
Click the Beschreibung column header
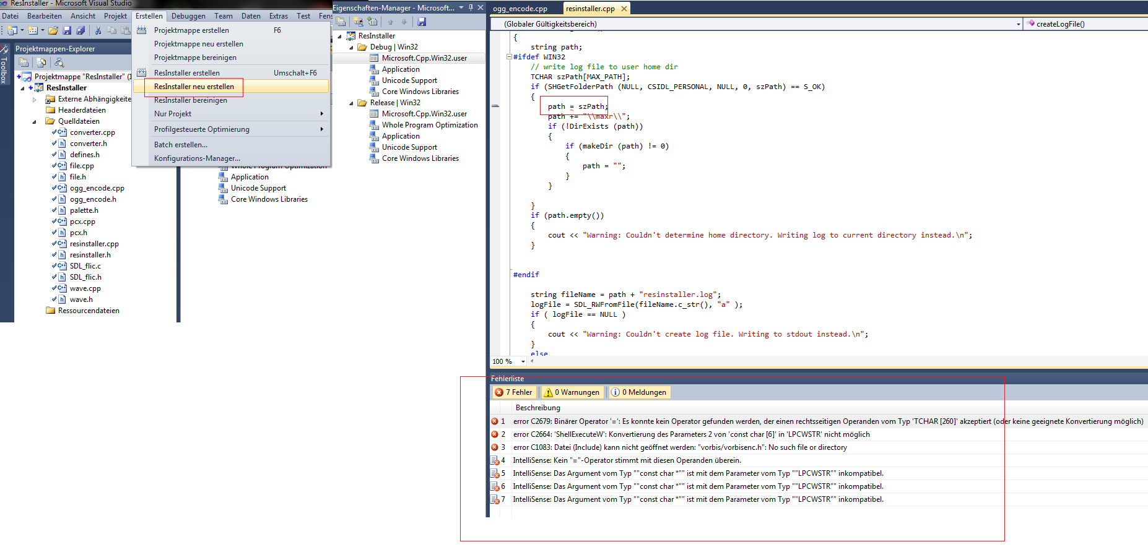[x=537, y=408]
